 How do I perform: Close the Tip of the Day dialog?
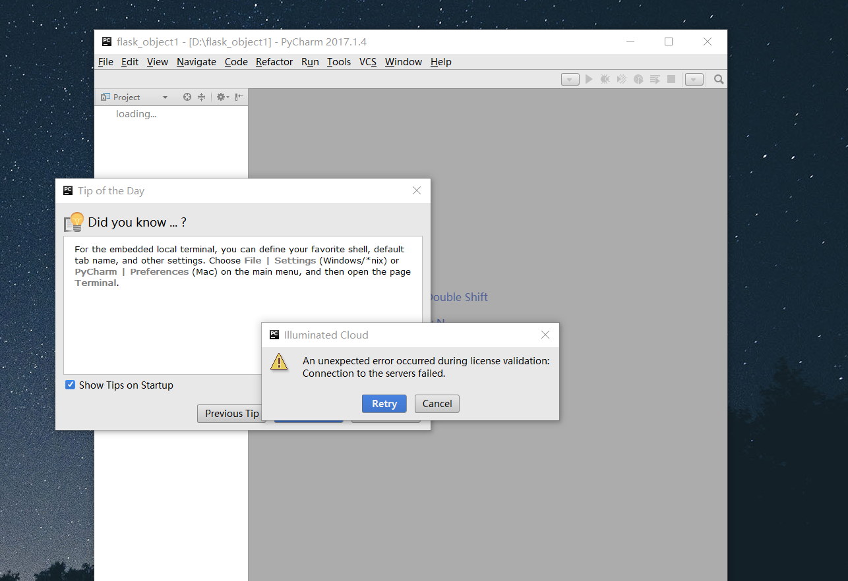417,190
